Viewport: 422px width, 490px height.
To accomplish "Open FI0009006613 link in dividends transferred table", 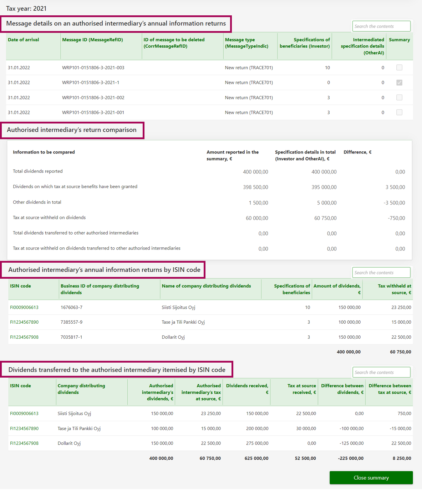I will point(24,413).
